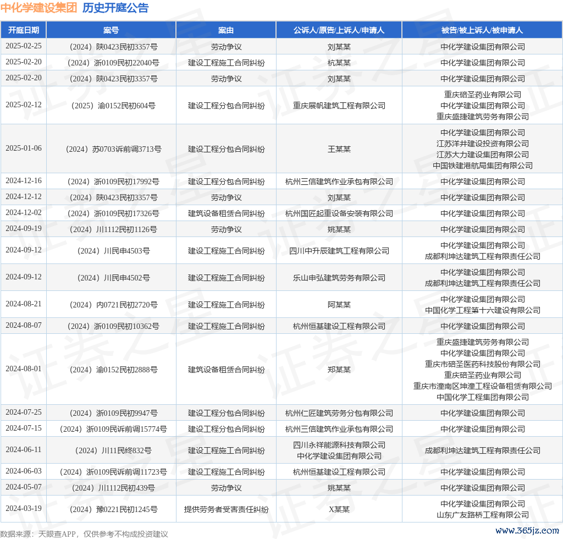Select the date 2024-12-12
The width and height of the screenshot is (563, 539).
[x=24, y=197]
